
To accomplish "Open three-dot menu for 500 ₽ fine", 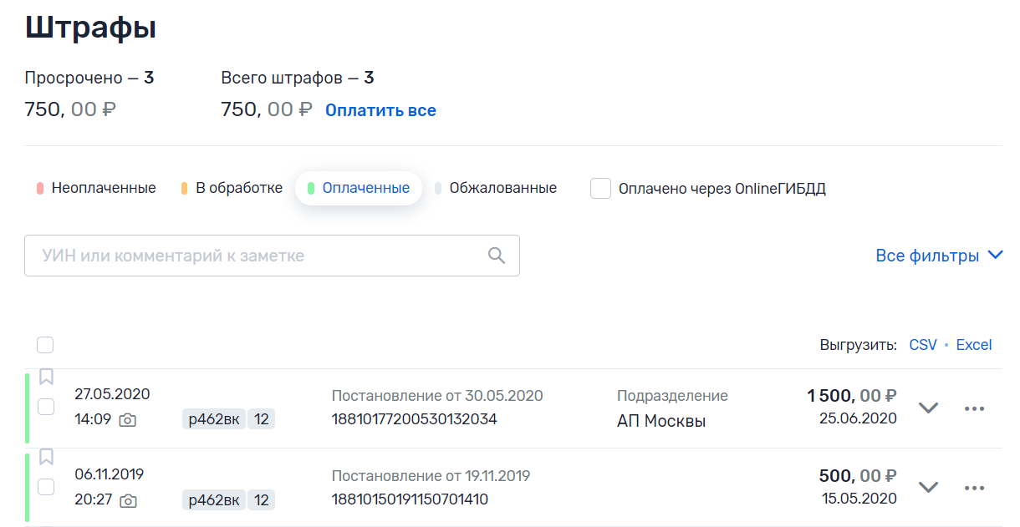I will click(974, 488).
